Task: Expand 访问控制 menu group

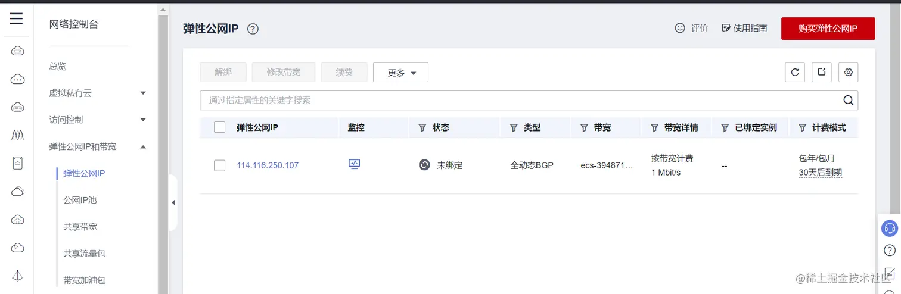Action: coord(143,120)
